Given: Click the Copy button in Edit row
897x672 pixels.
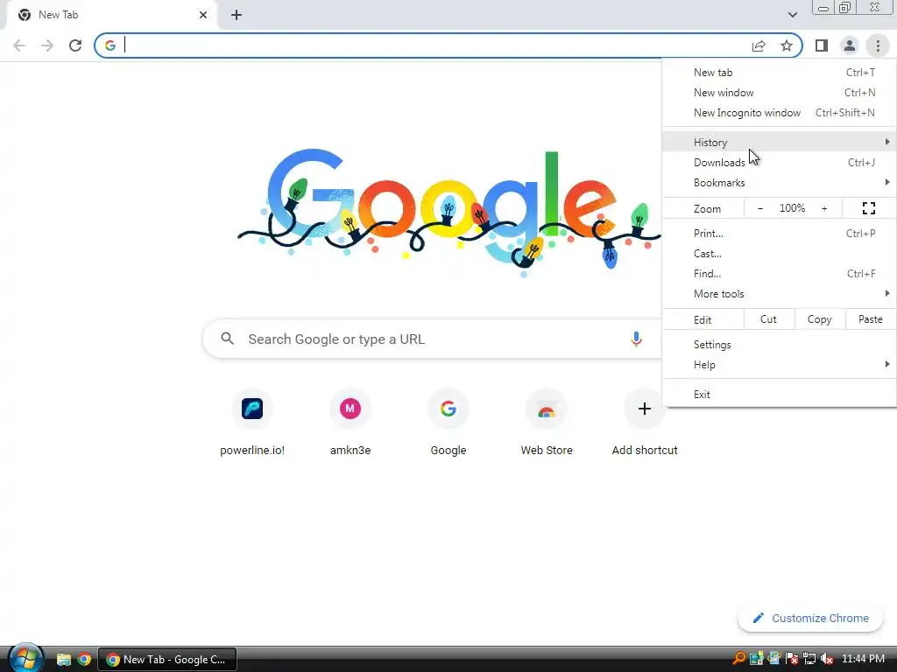Looking at the screenshot, I should tap(819, 319).
